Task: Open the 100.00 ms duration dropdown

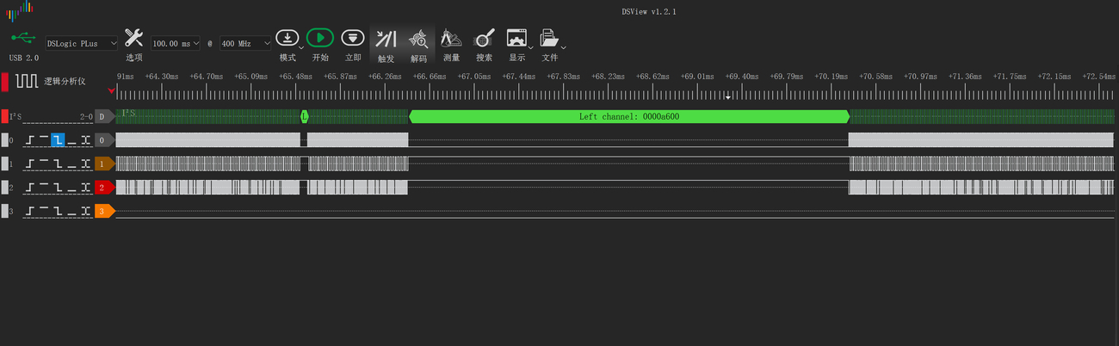Action: 176,43
